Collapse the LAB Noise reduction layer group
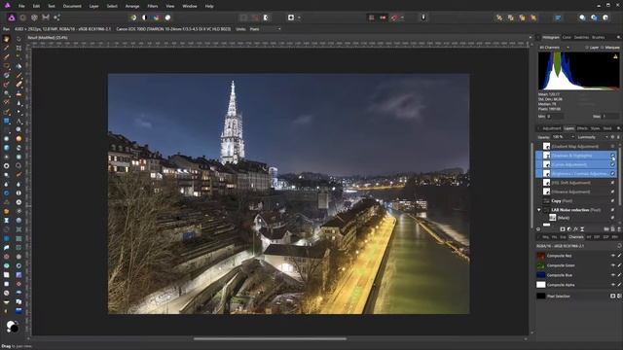Viewport: 623px width, 350px height. coord(539,210)
